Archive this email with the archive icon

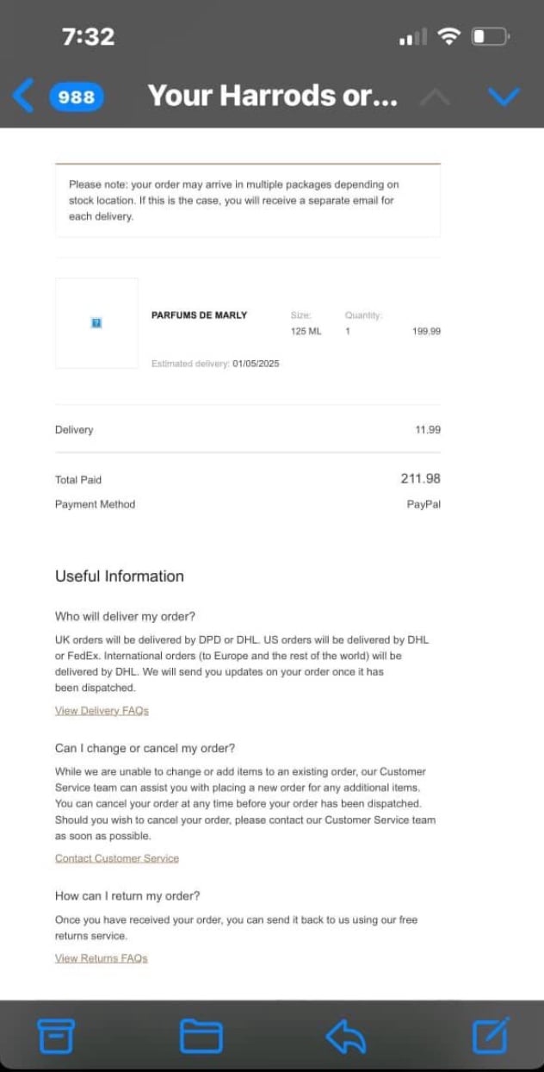tap(56, 1036)
